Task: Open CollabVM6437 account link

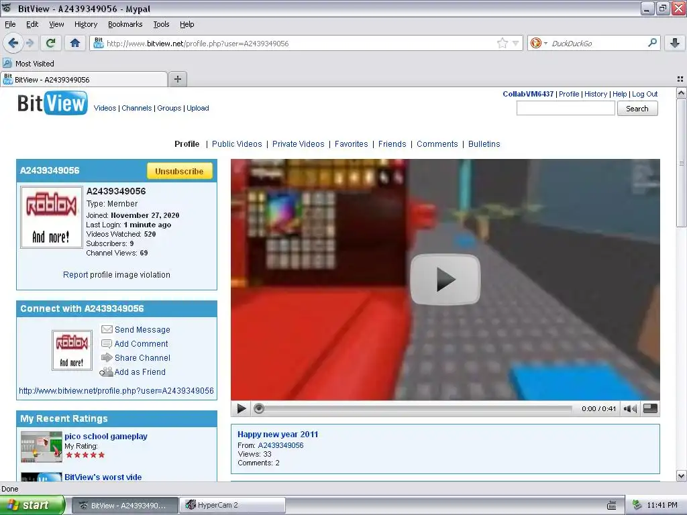Action: 528,94
